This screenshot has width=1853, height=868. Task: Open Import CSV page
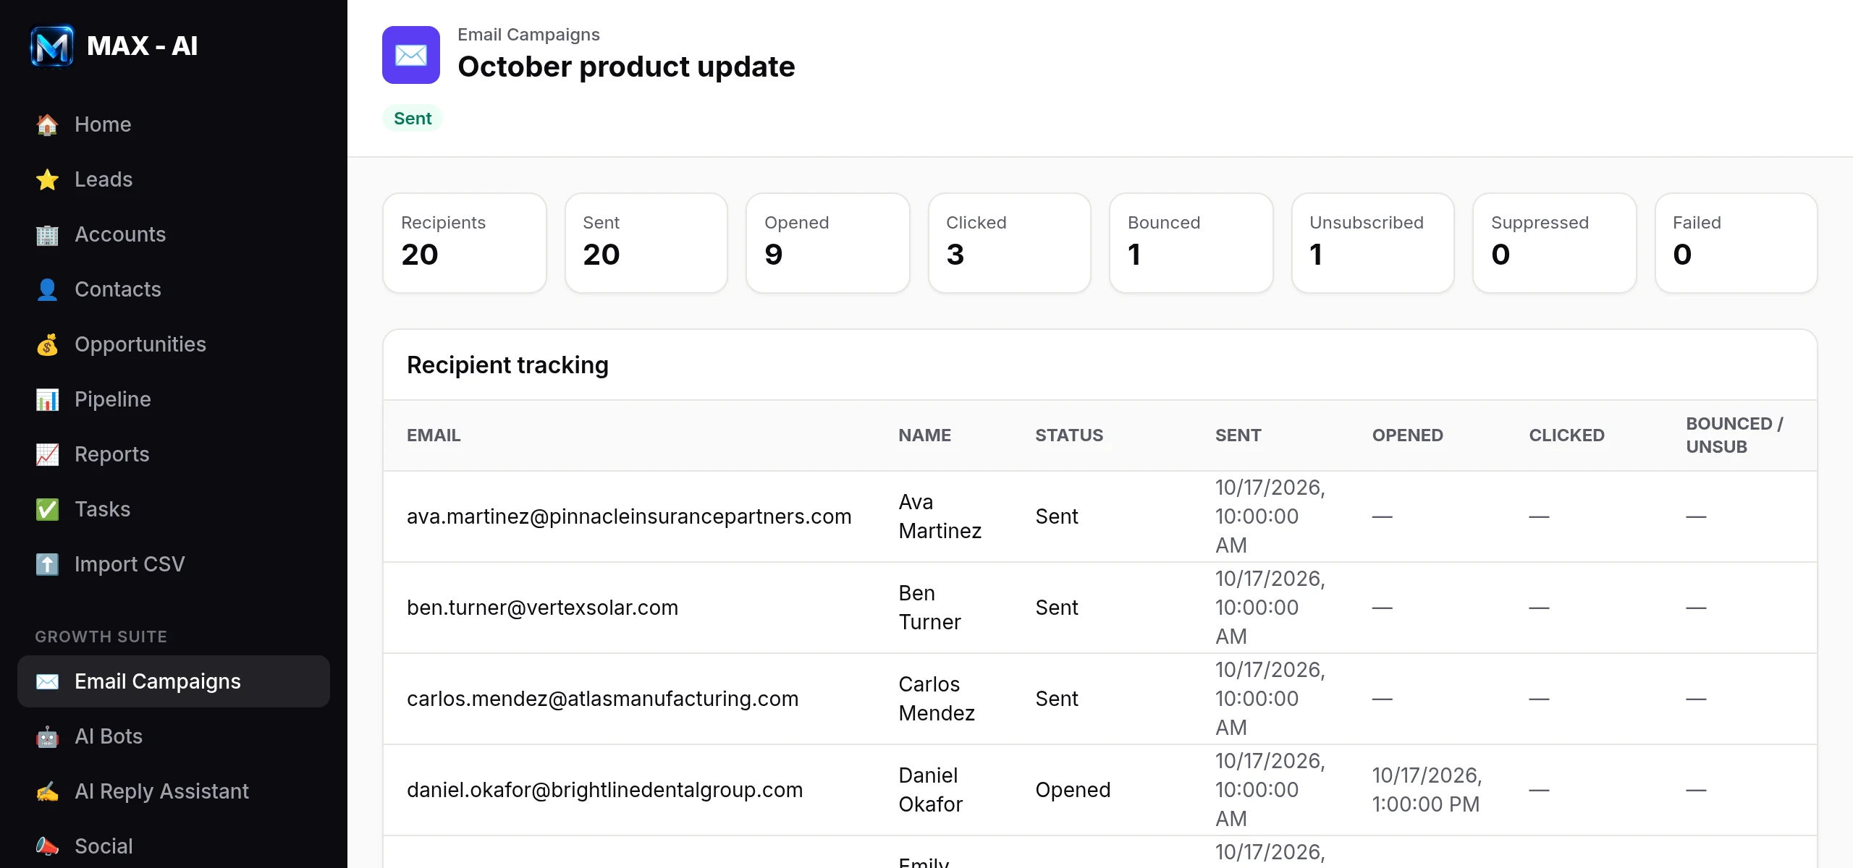pyautogui.click(x=174, y=564)
